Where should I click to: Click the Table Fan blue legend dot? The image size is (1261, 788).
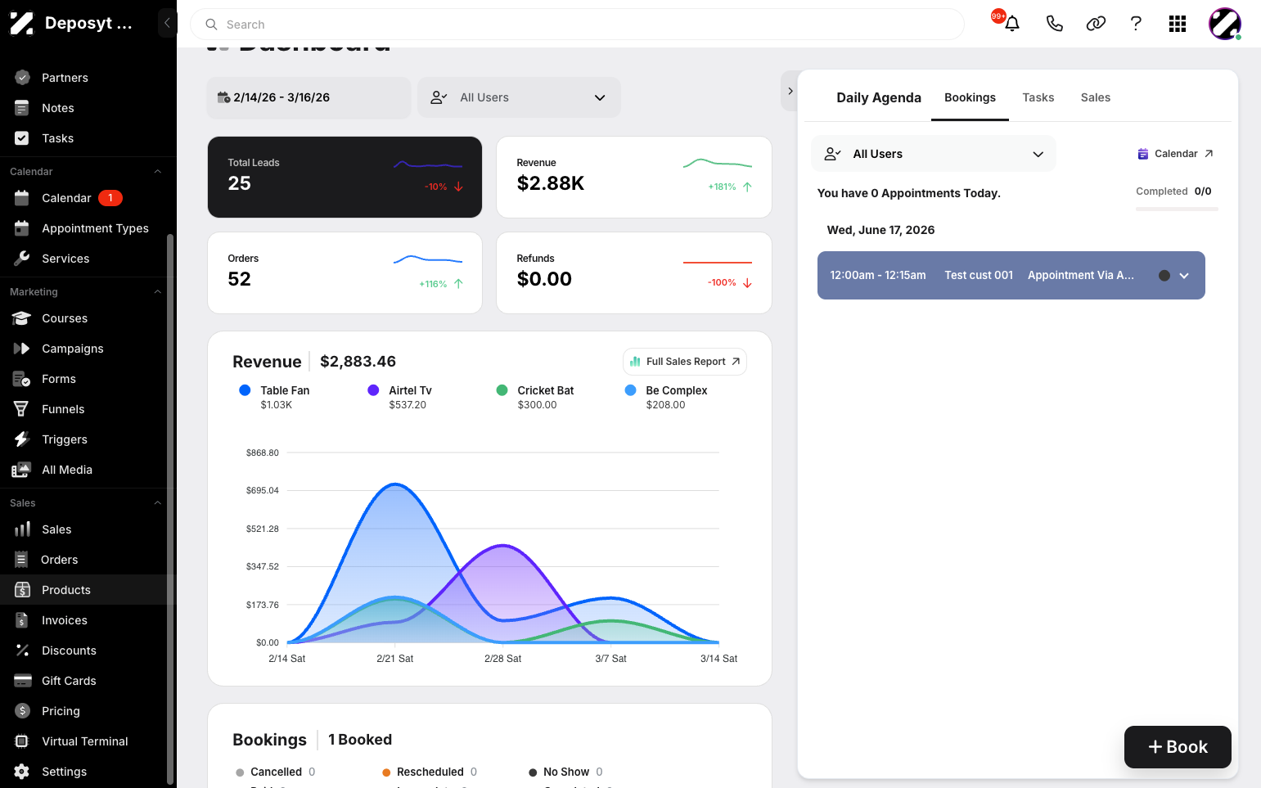[x=245, y=390]
